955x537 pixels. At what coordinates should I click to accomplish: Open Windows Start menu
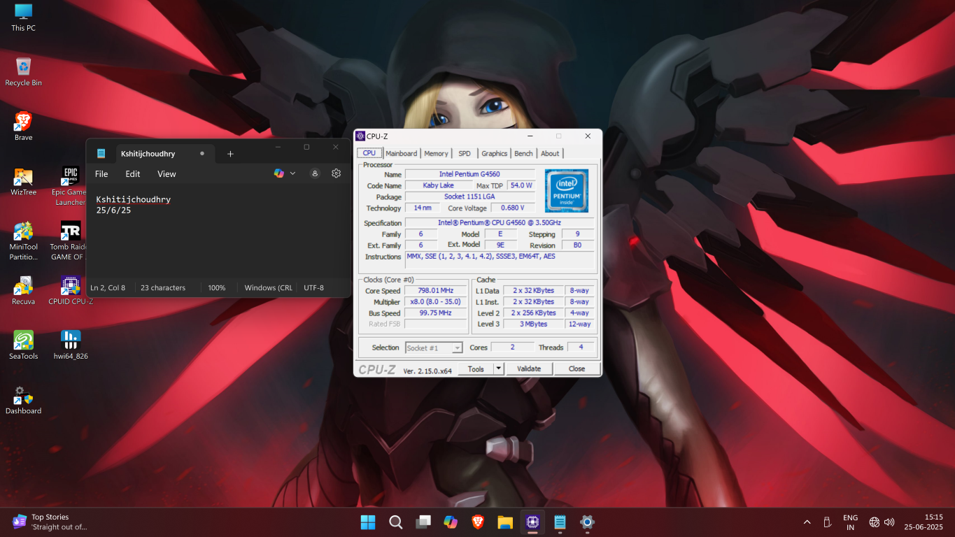pyautogui.click(x=367, y=522)
